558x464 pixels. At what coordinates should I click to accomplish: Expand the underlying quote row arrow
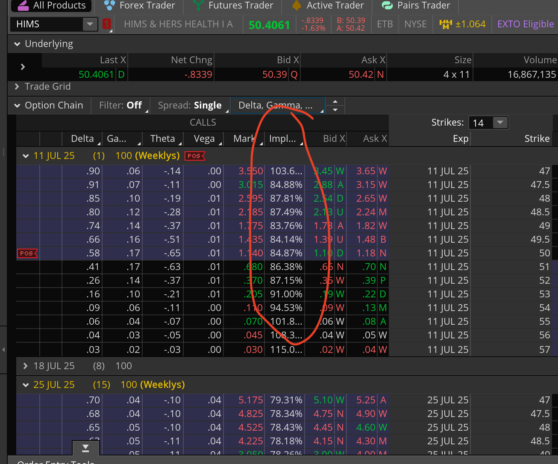pos(23,67)
